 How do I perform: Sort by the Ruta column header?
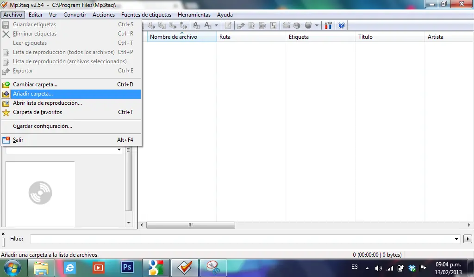tap(251, 37)
